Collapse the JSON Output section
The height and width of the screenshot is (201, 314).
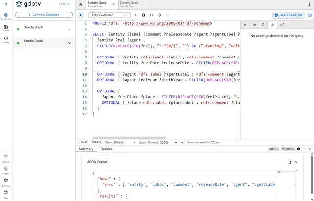[x=296, y=162]
